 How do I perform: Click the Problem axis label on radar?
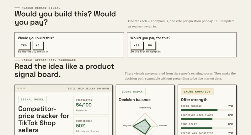tap(163, 126)
